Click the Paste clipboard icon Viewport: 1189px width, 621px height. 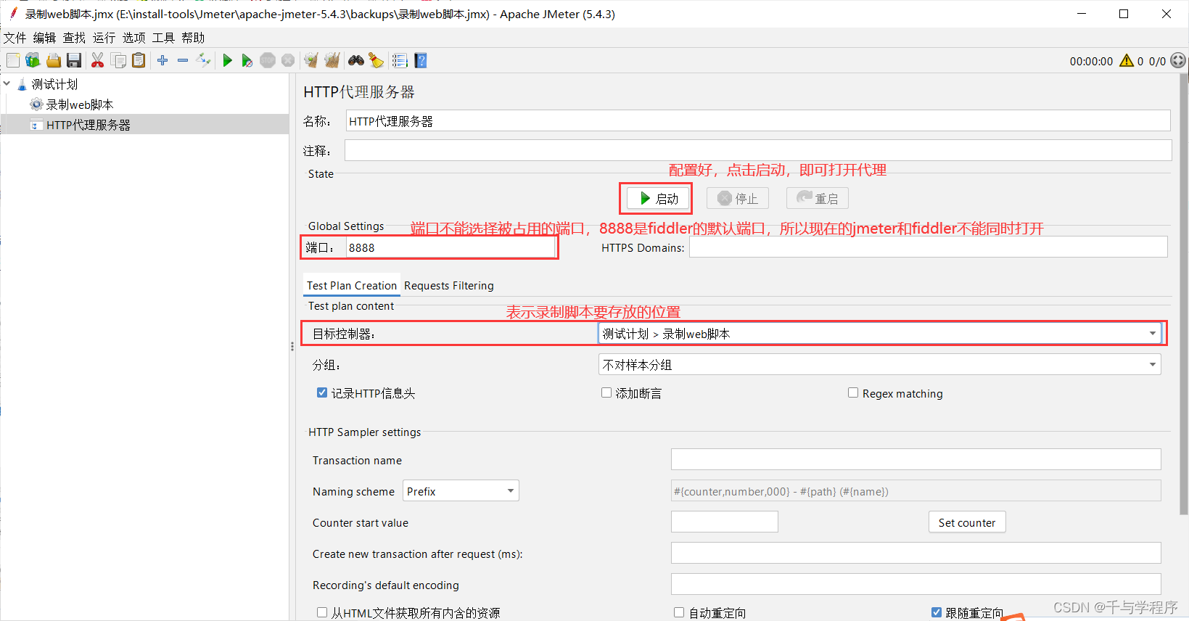(139, 60)
